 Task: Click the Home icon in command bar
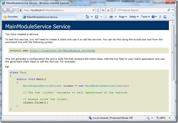coord(87,17)
